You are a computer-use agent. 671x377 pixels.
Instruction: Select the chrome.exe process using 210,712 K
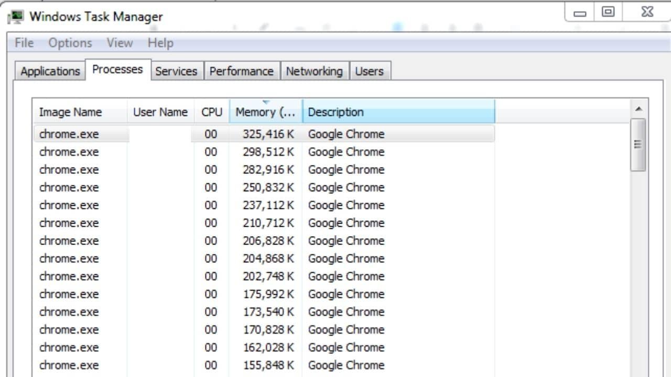click(210, 223)
